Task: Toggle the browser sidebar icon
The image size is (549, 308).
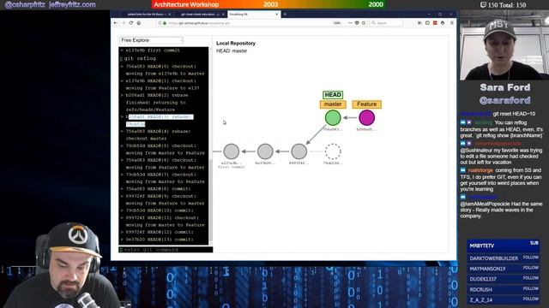Action: [x=427, y=23]
